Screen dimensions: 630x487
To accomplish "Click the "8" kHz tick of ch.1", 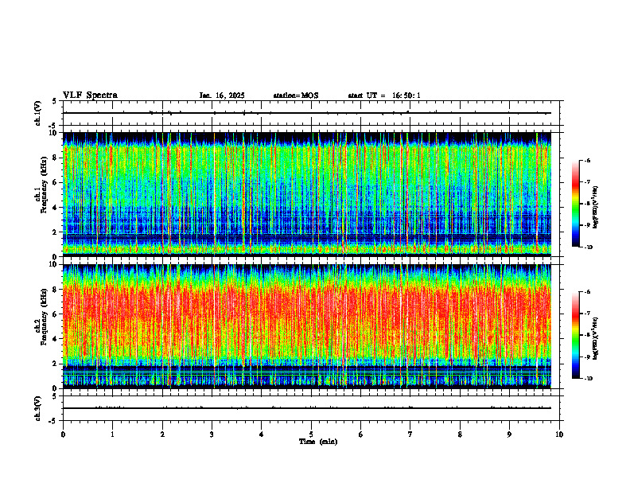I will pyautogui.click(x=55, y=158).
